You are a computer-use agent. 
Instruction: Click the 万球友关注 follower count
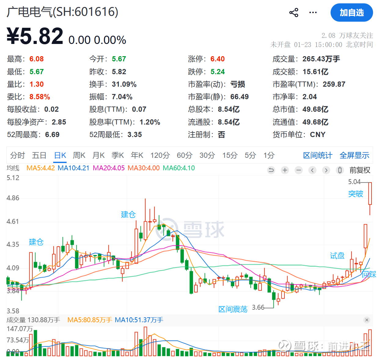click(x=347, y=35)
